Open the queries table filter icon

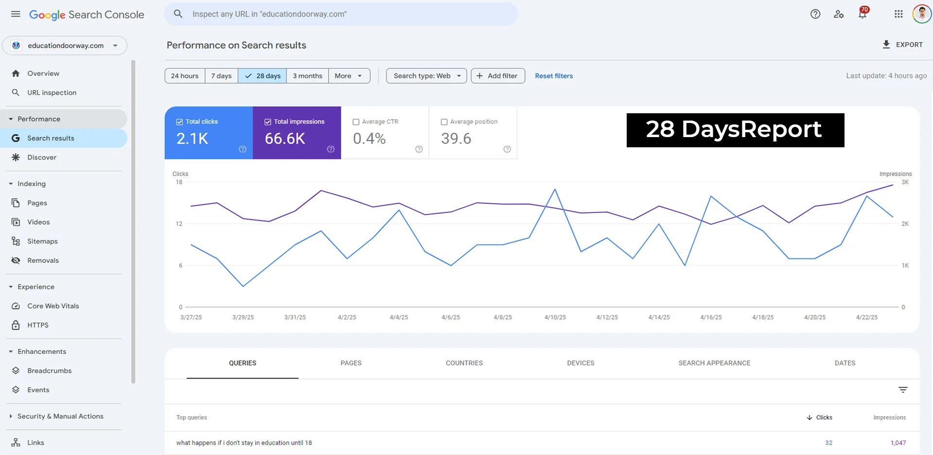pos(903,390)
